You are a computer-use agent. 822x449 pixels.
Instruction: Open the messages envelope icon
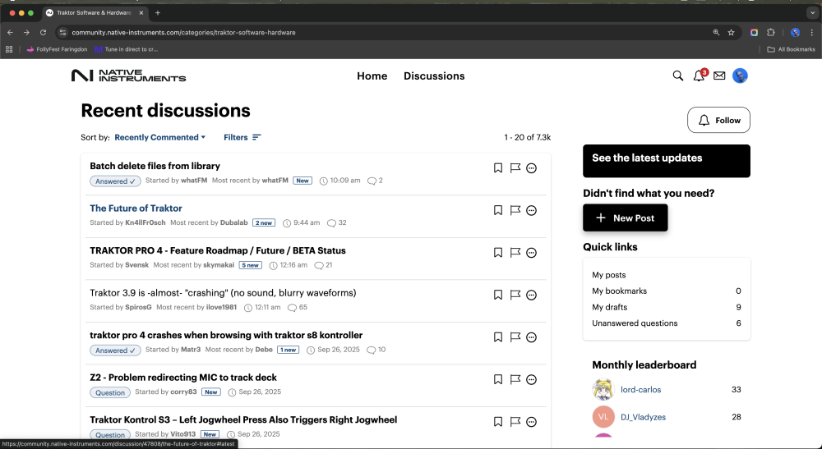[719, 76]
